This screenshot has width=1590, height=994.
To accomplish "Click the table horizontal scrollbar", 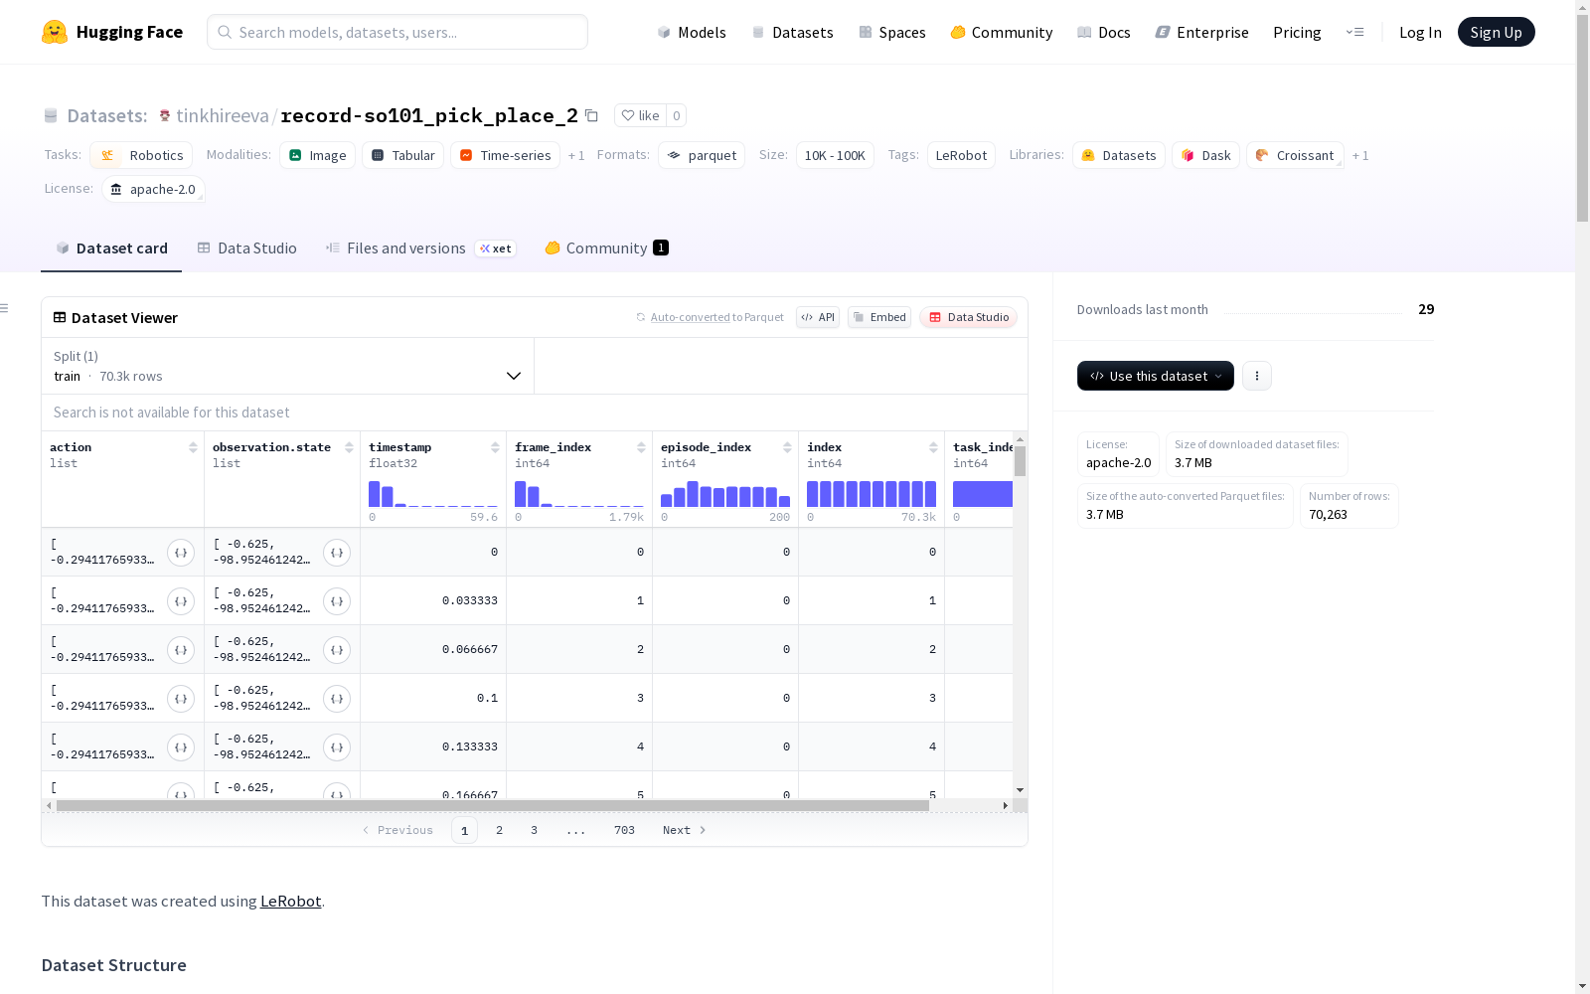I will click(x=493, y=805).
